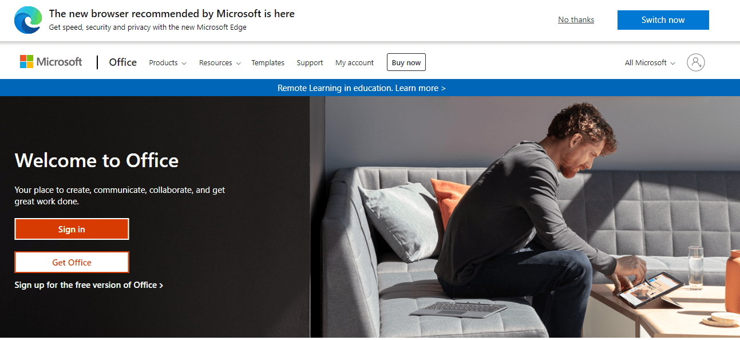Image resolution: width=740 pixels, height=340 pixels.
Task: Select My account in the navigation bar
Action: pos(354,63)
